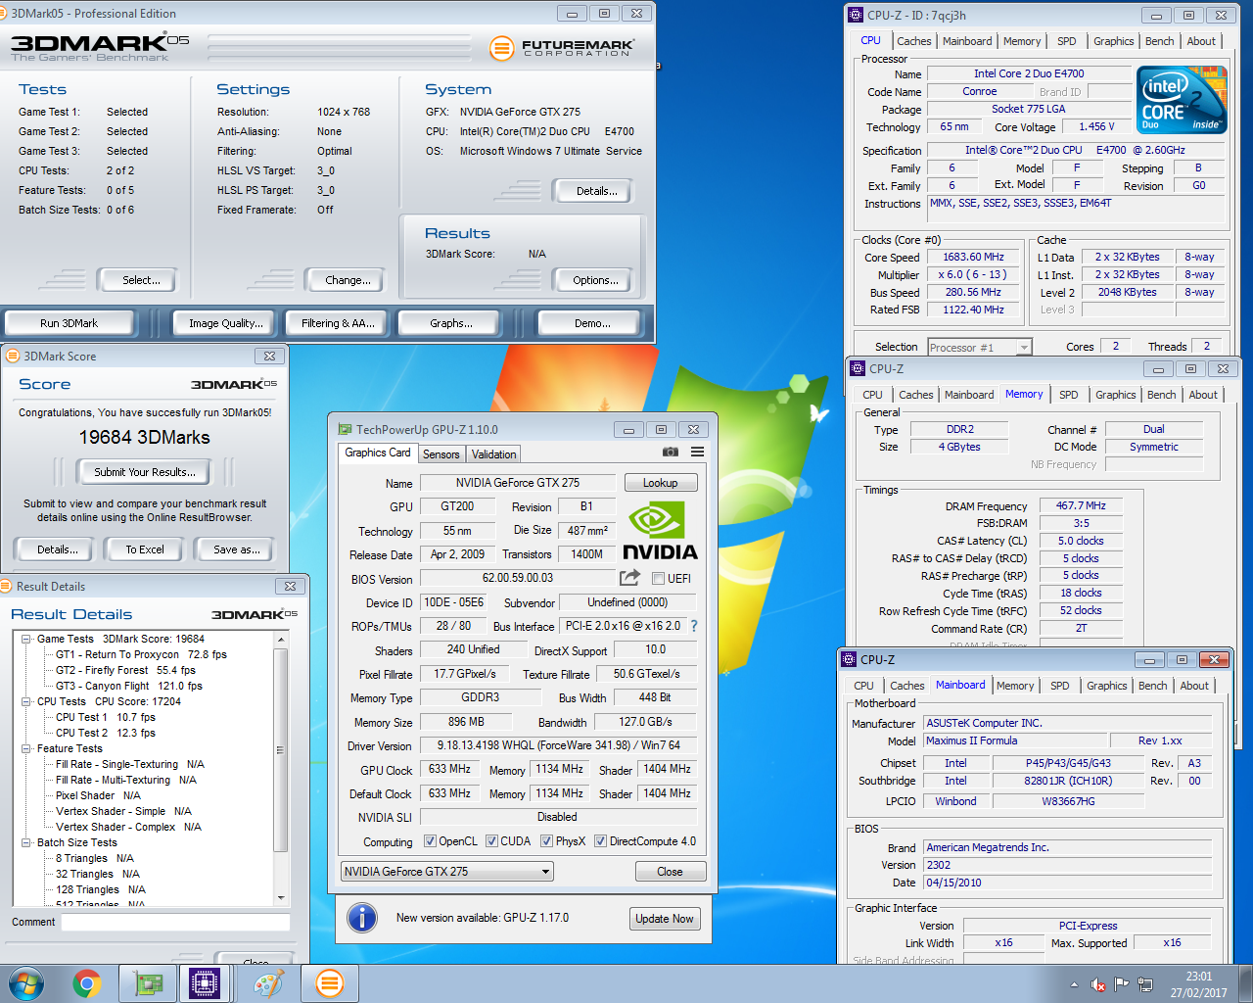Click the Run 3DMark button
Screen dimensions: 1253x1003
[x=69, y=323]
